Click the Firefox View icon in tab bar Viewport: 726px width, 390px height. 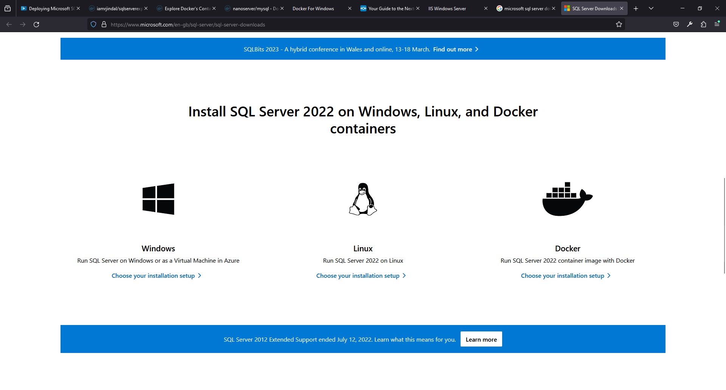[8, 8]
